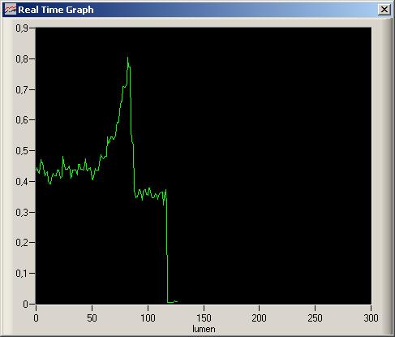Click the x-axis label 200

259,318
